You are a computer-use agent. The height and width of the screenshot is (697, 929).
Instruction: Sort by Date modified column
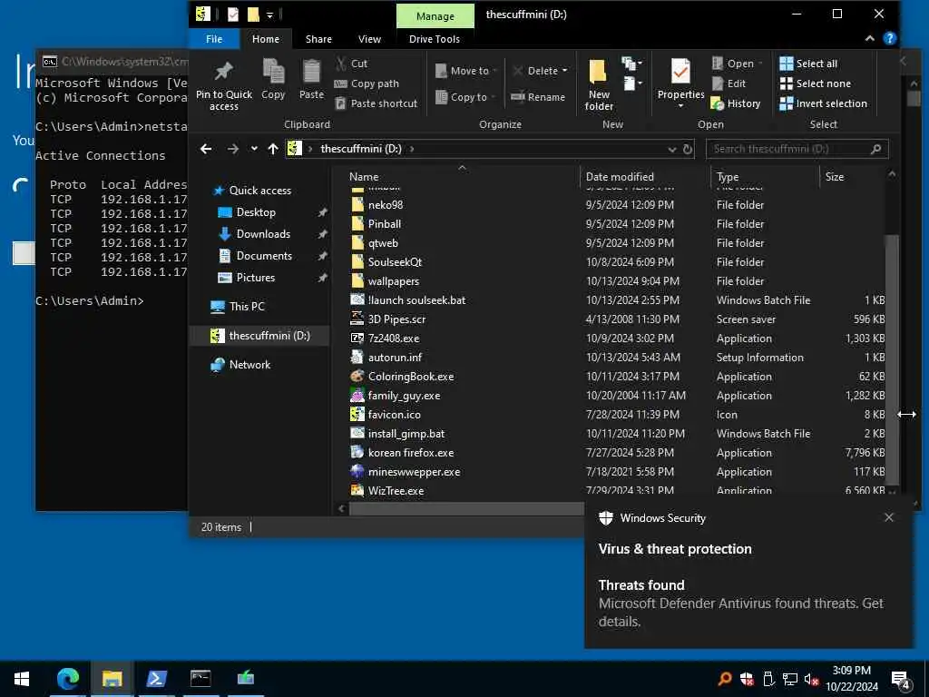tap(645, 177)
